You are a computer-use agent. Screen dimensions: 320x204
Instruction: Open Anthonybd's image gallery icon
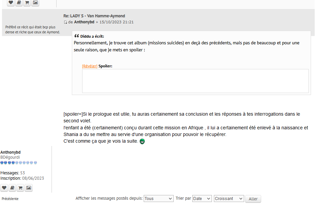coord(29,188)
